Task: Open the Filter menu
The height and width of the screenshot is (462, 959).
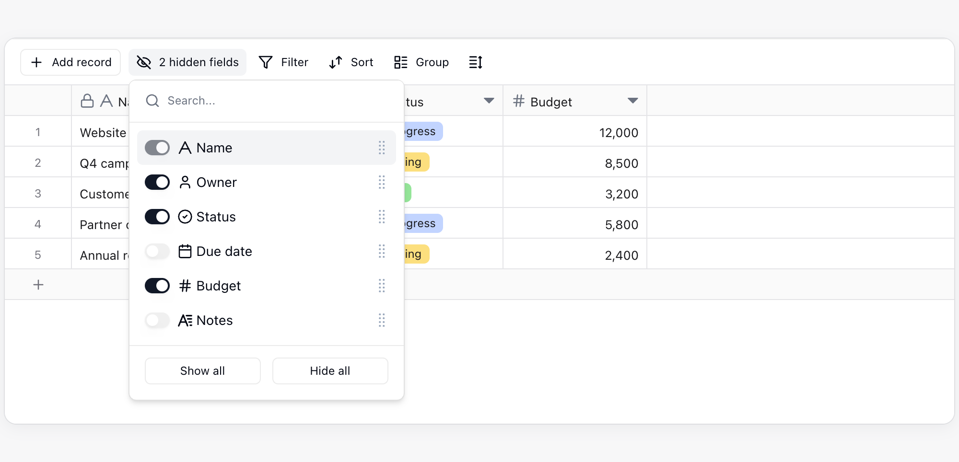Action: (x=283, y=62)
